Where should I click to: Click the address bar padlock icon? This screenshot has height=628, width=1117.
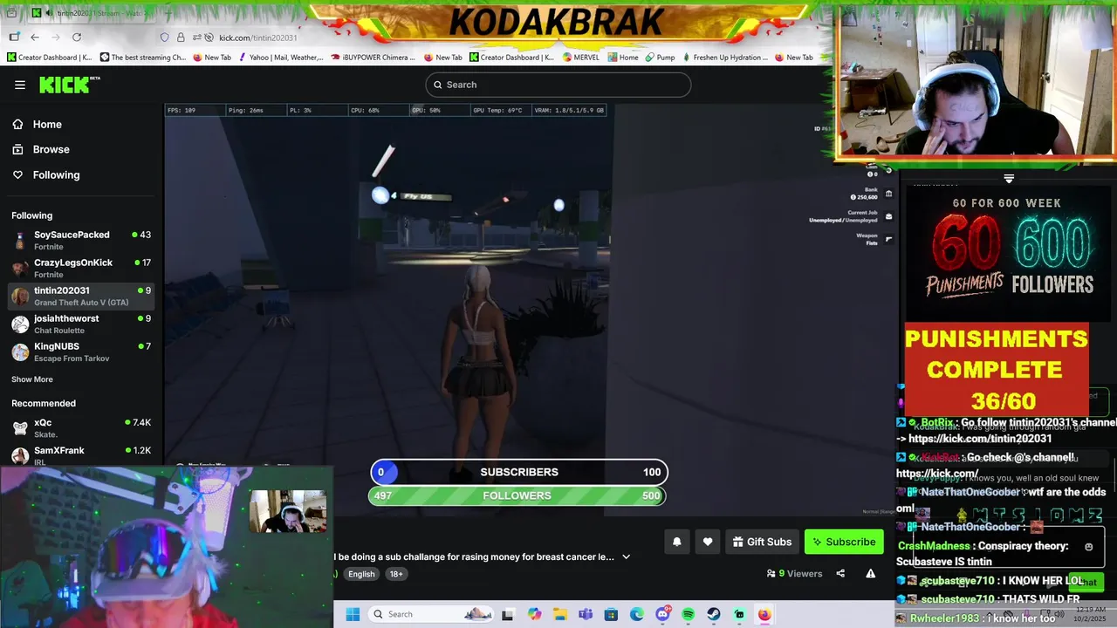[181, 38]
